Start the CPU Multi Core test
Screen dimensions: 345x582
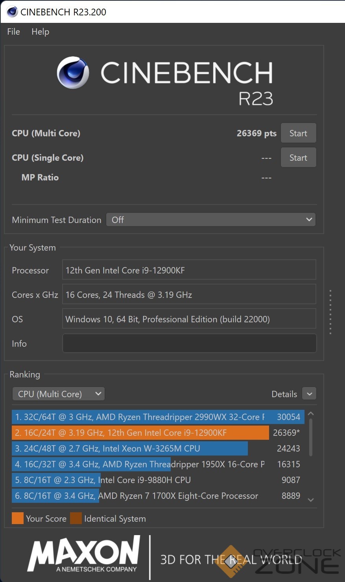coord(298,133)
